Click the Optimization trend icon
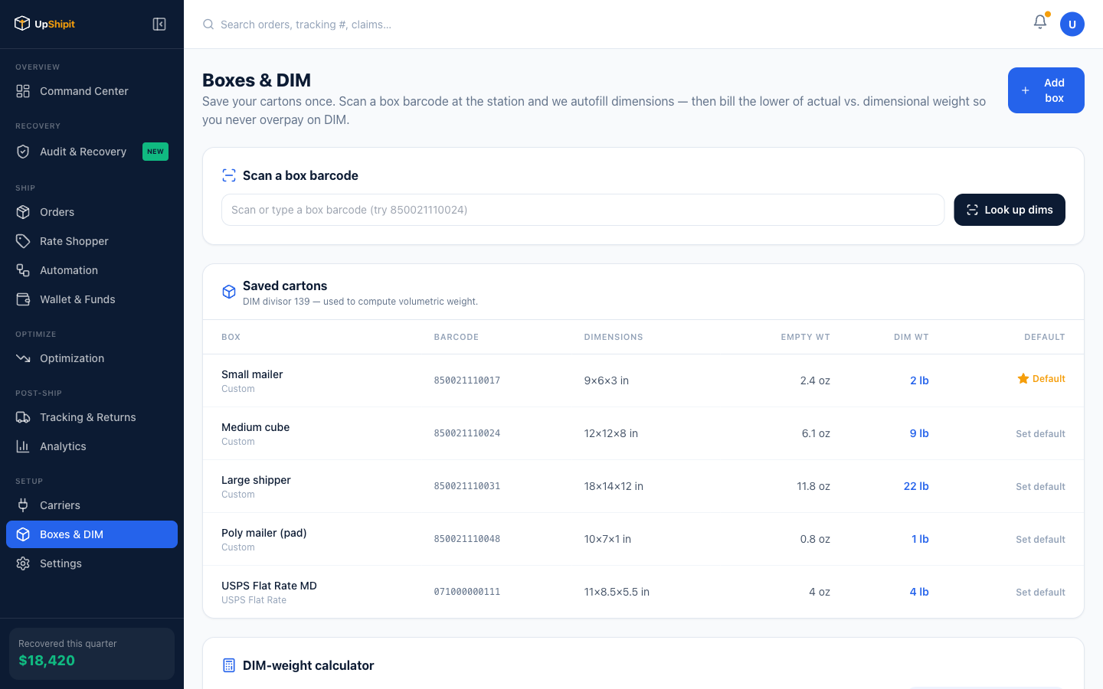 pos(23,358)
